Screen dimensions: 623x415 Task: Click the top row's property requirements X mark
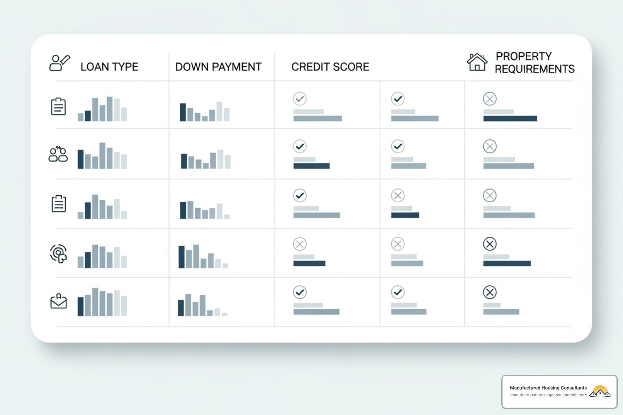pos(490,98)
